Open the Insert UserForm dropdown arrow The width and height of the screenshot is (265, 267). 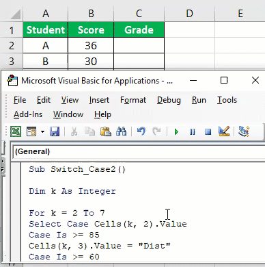42,131
